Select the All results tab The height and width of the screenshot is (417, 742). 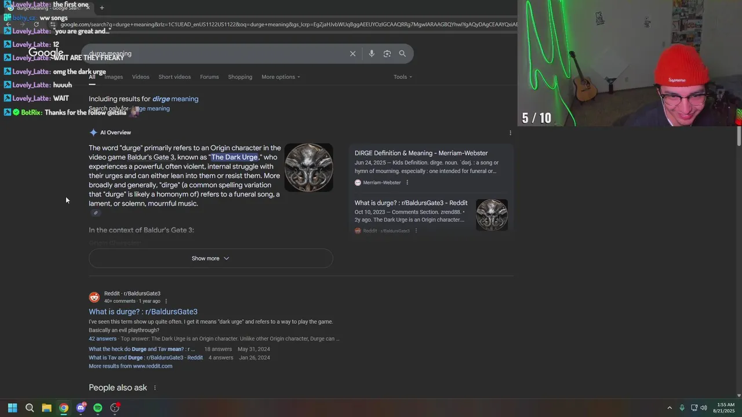92,77
